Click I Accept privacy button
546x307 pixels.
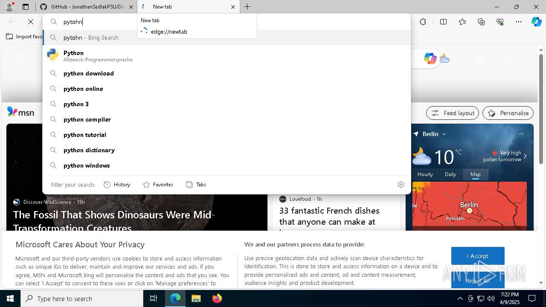[x=478, y=256]
